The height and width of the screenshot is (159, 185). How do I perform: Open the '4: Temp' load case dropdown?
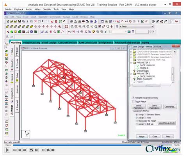[x=136, y=26]
